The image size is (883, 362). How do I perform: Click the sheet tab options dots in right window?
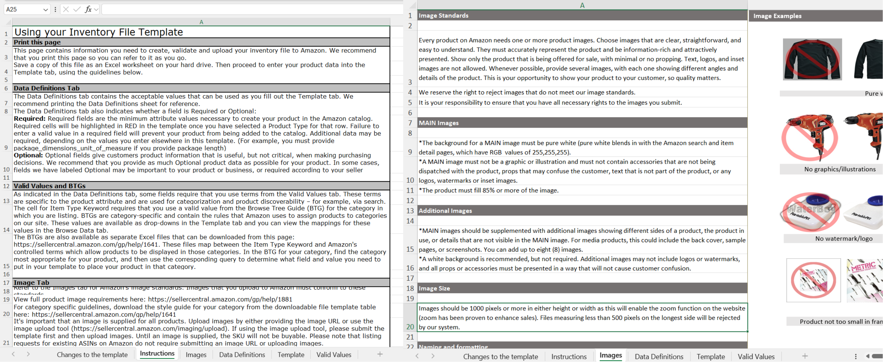(x=856, y=356)
